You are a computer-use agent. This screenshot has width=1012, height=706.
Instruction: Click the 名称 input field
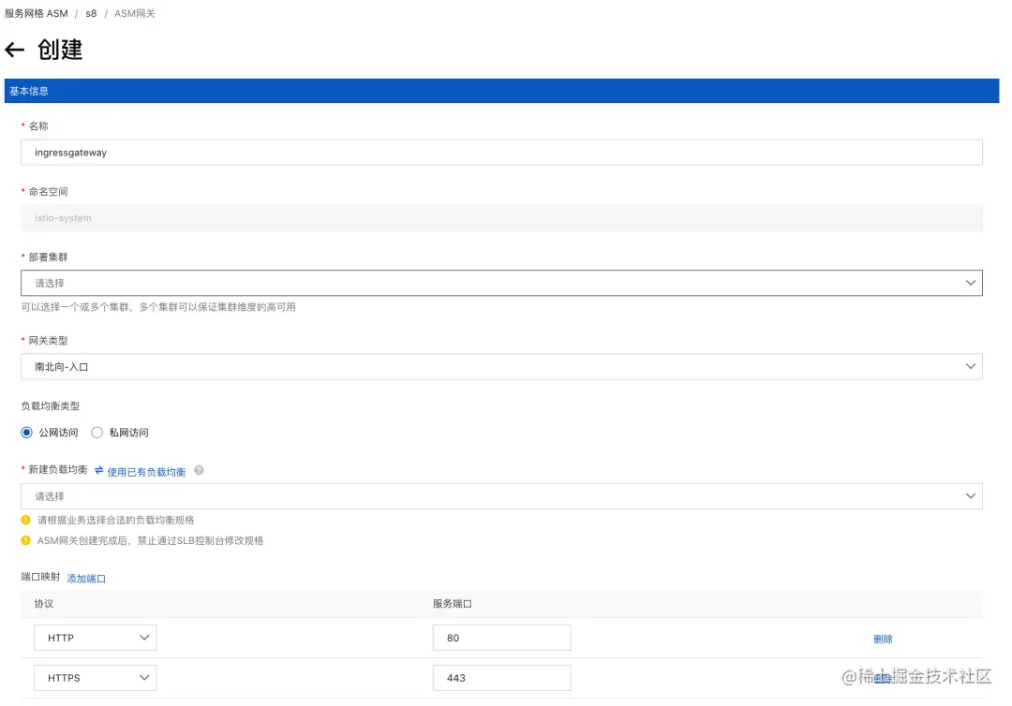(x=501, y=153)
